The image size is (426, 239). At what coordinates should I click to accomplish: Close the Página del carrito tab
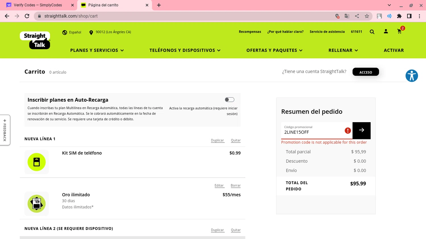click(x=147, y=5)
